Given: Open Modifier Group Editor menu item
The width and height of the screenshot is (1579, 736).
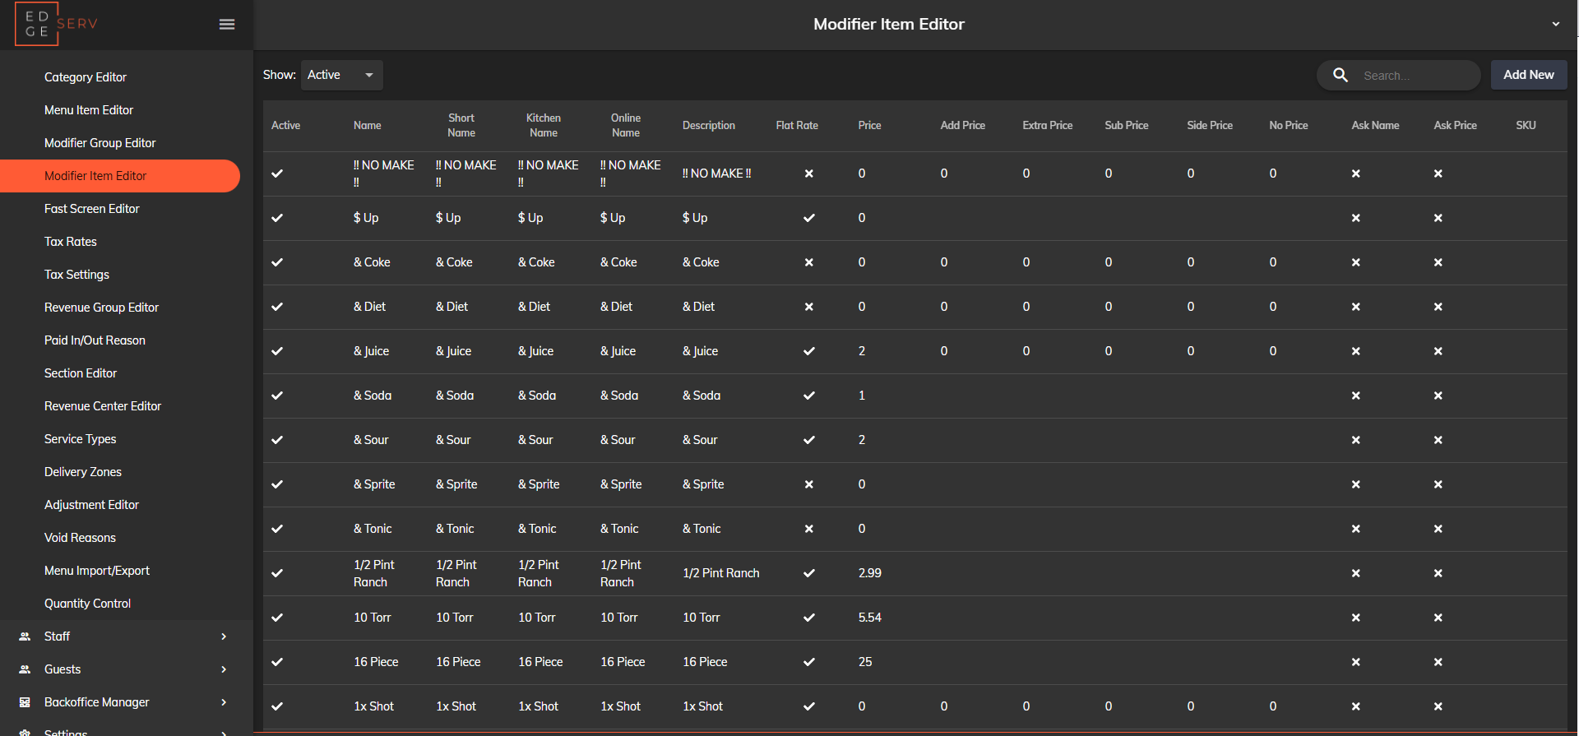Looking at the screenshot, I should (100, 143).
